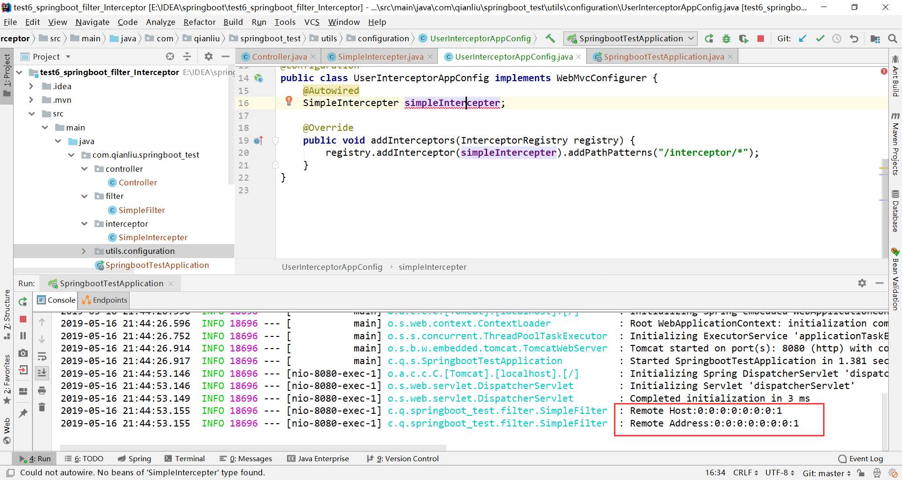Pause output in Run panel

coord(23,336)
